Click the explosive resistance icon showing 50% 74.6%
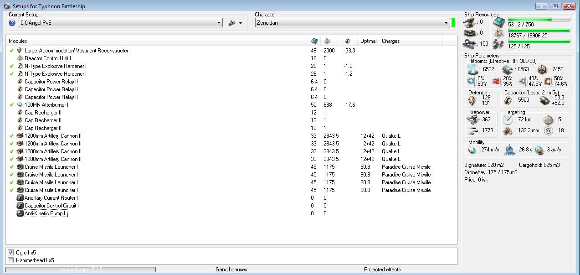Image resolution: width=580 pixels, height=275 pixels. coord(548,81)
